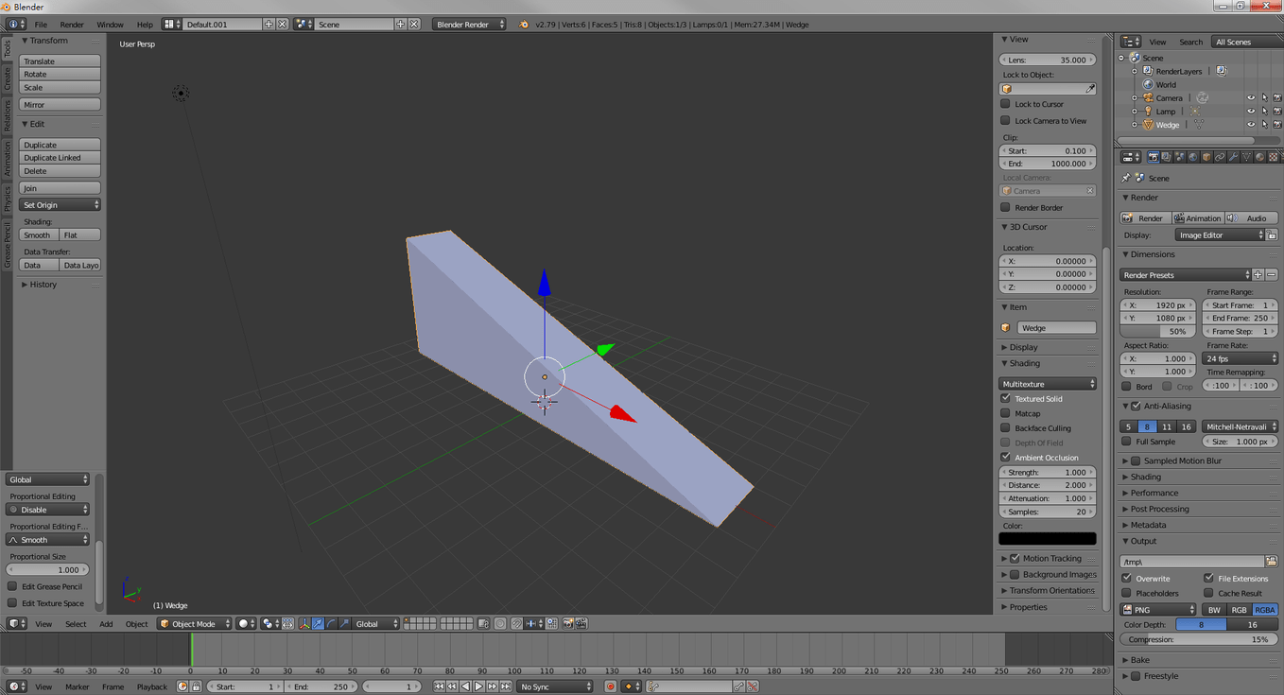Viewport: 1284px width, 695px height.
Task: Disable the Ambient Occlusion checkbox
Action: point(1005,457)
